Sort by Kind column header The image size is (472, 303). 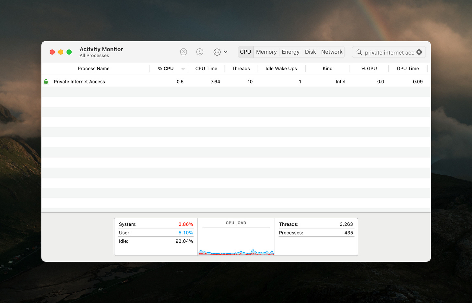click(x=327, y=69)
